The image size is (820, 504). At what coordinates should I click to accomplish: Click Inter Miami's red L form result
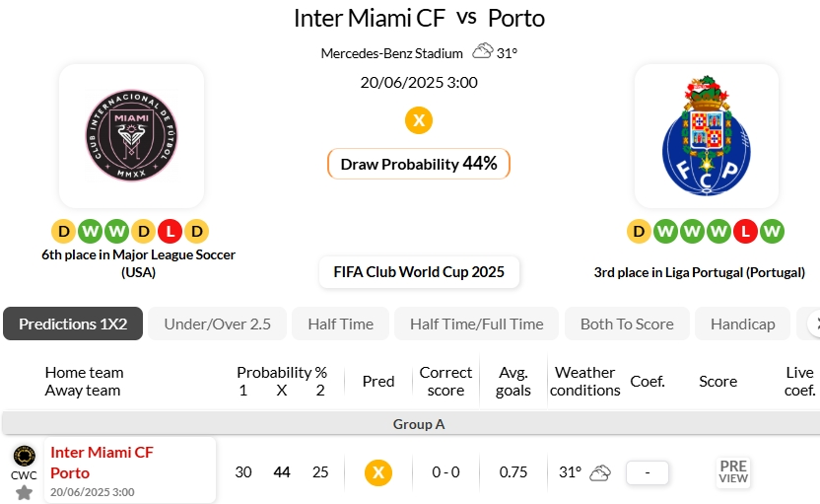point(171,232)
